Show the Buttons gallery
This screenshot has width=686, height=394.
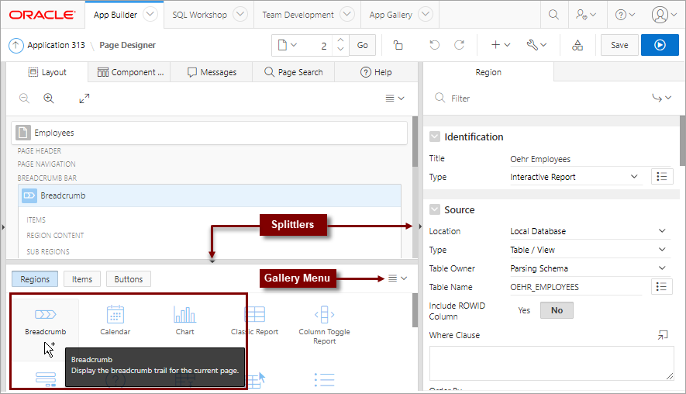(129, 279)
